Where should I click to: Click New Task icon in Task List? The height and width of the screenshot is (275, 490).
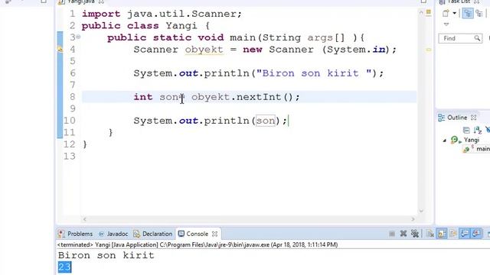pyautogui.click(x=446, y=14)
